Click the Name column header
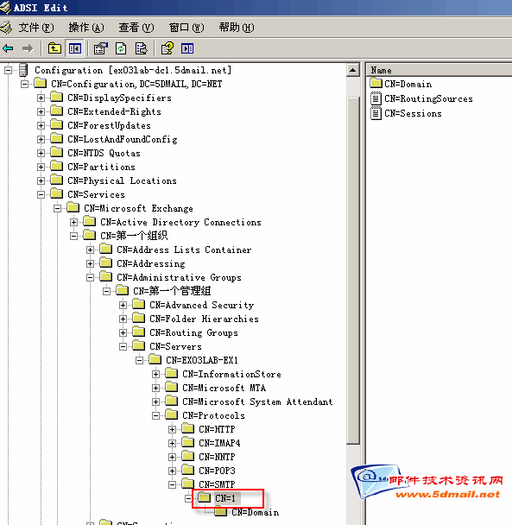Image resolution: width=512 pixels, height=525 pixels. click(439, 70)
